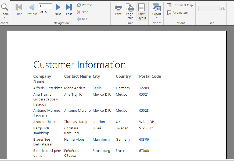Click postal code S-958 22
The image size is (234, 161).
coord(146,128)
